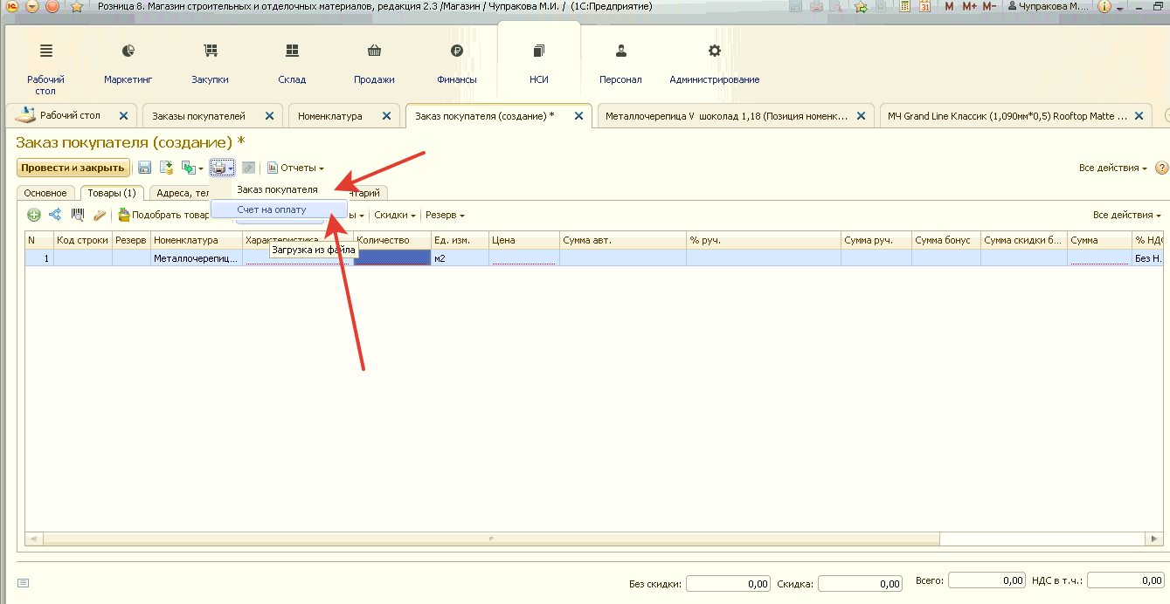Image resolution: width=1170 pixels, height=604 pixels.
Task: Expand the Отчеты dropdown
Action: [x=295, y=168]
